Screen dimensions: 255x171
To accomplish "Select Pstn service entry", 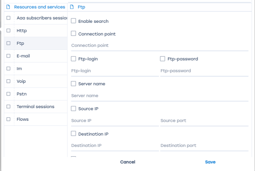I will [x=21, y=94].
